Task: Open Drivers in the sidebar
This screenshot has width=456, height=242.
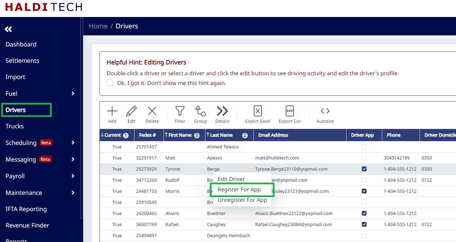Action: 16,110
